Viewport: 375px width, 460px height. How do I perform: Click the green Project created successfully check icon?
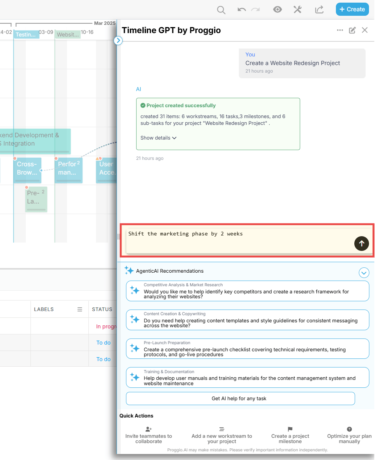click(x=143, y=106)
